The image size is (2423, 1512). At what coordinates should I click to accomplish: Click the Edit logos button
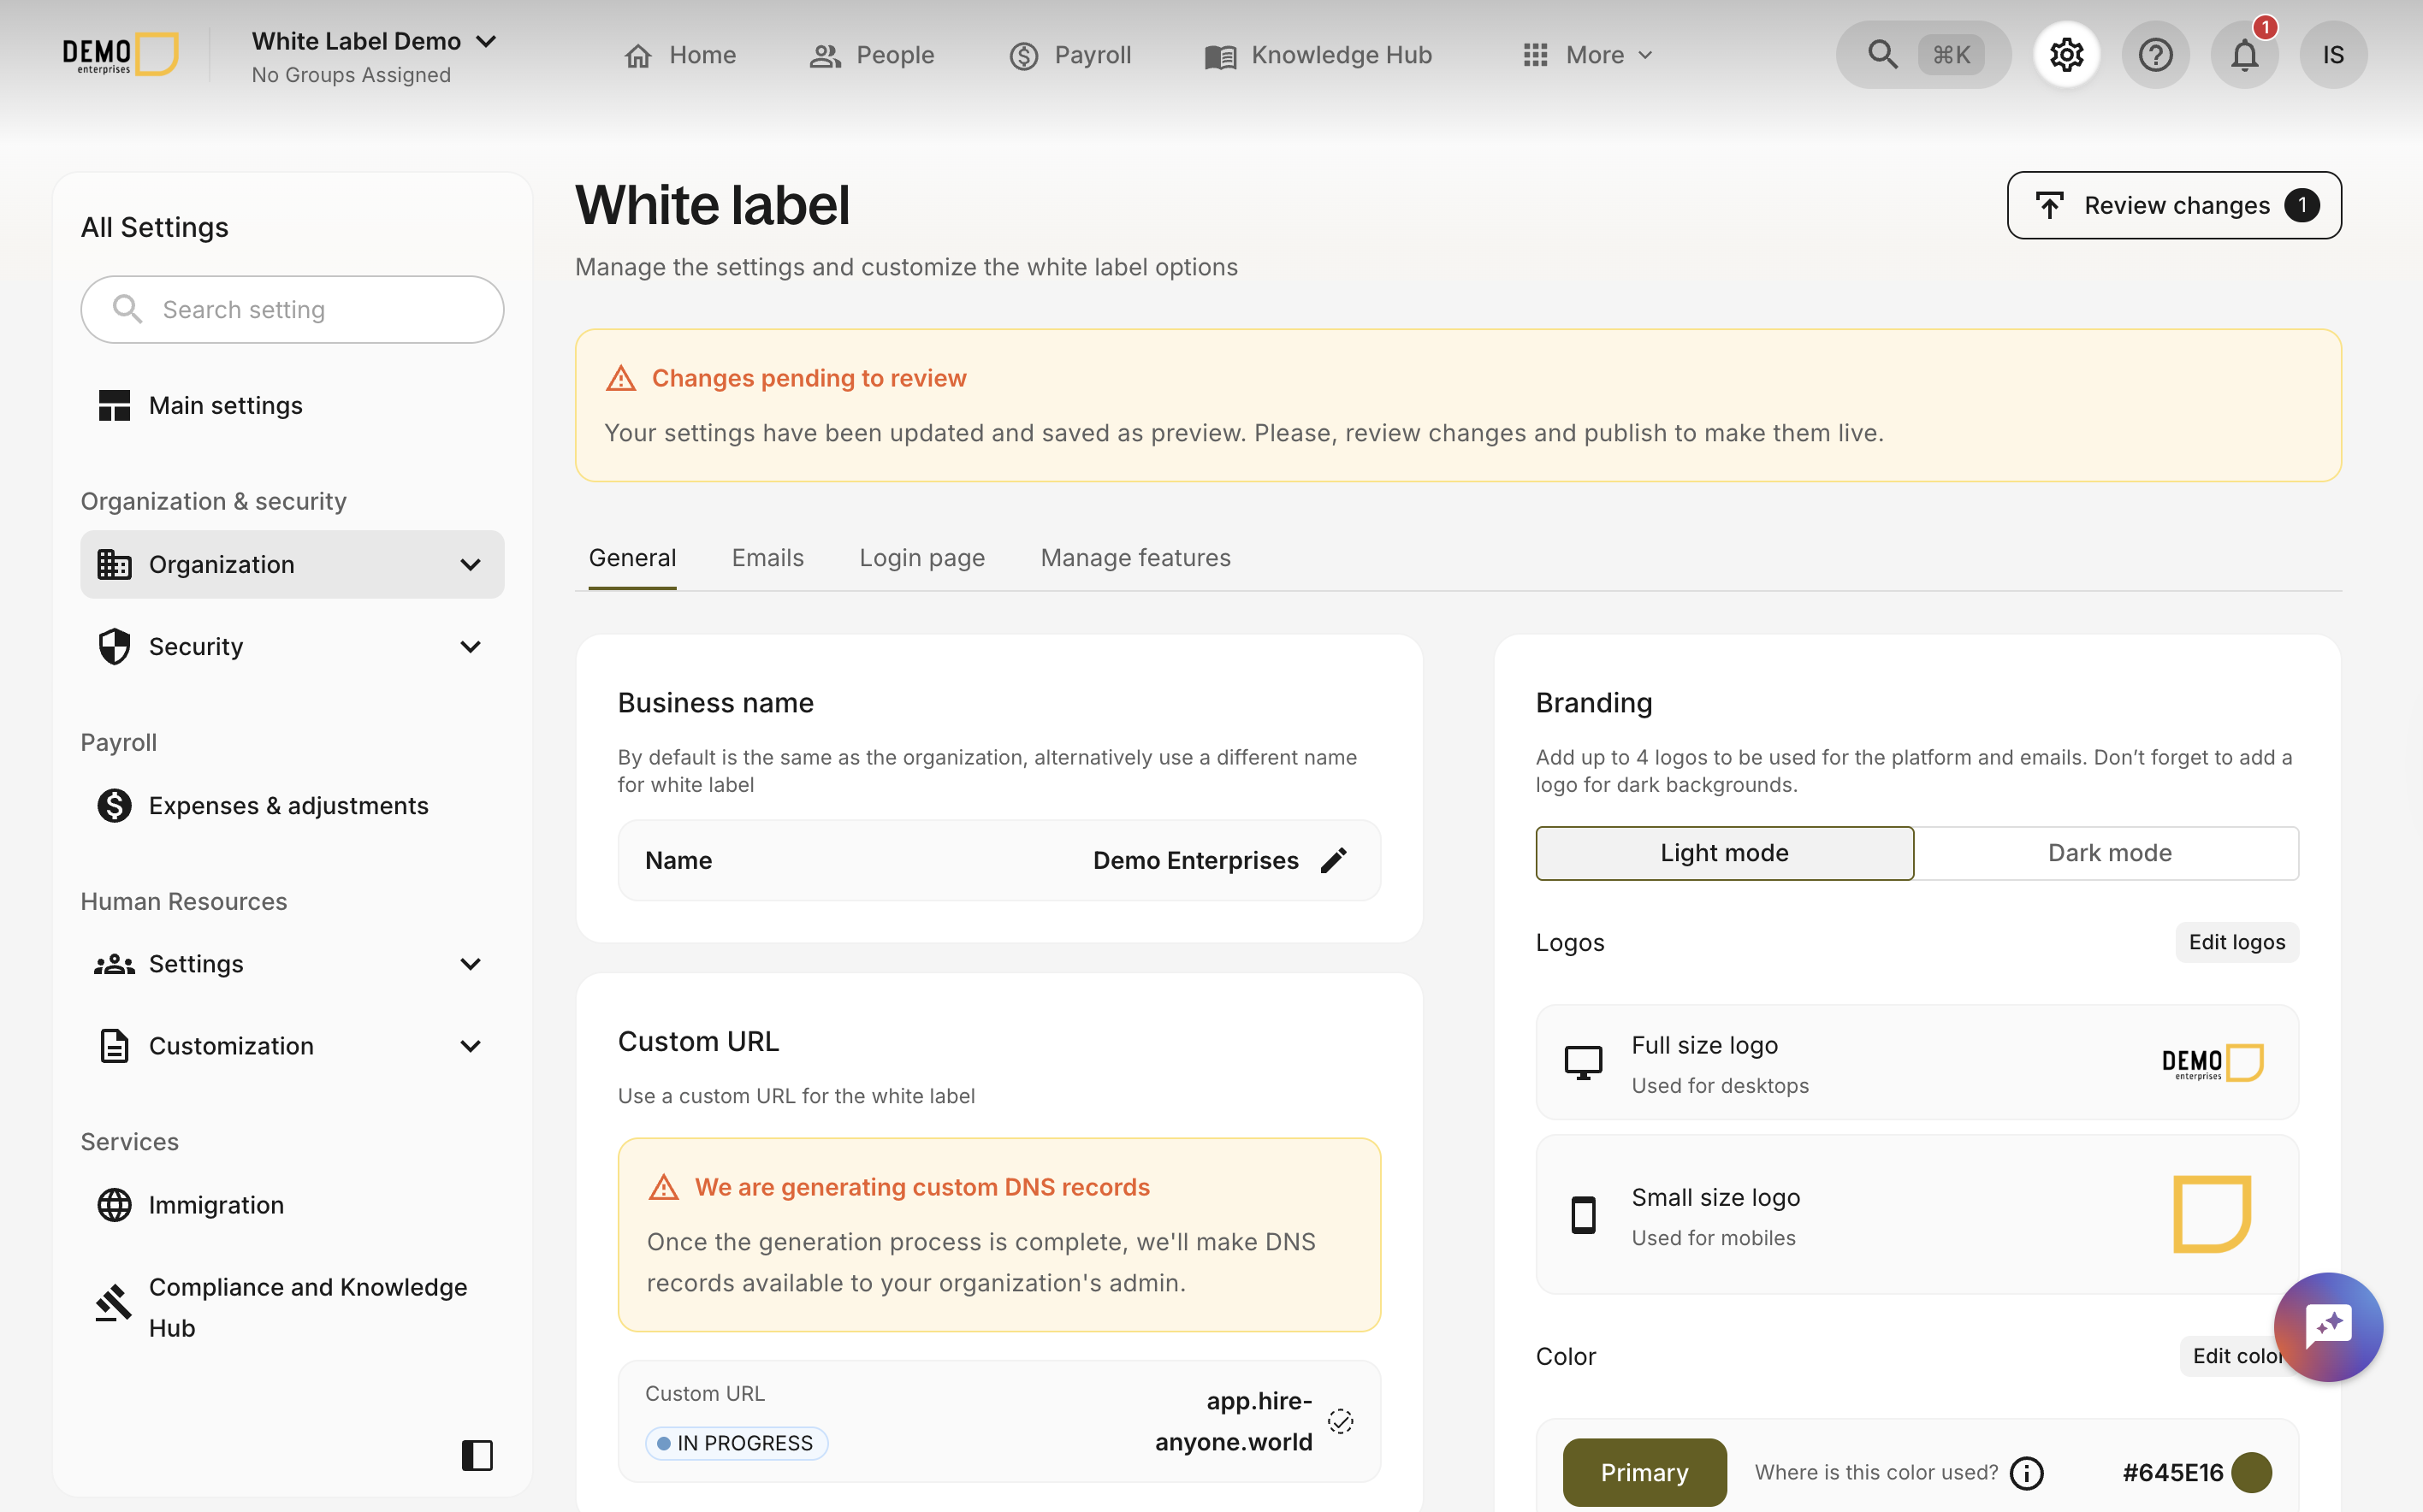pos(2236,942)
